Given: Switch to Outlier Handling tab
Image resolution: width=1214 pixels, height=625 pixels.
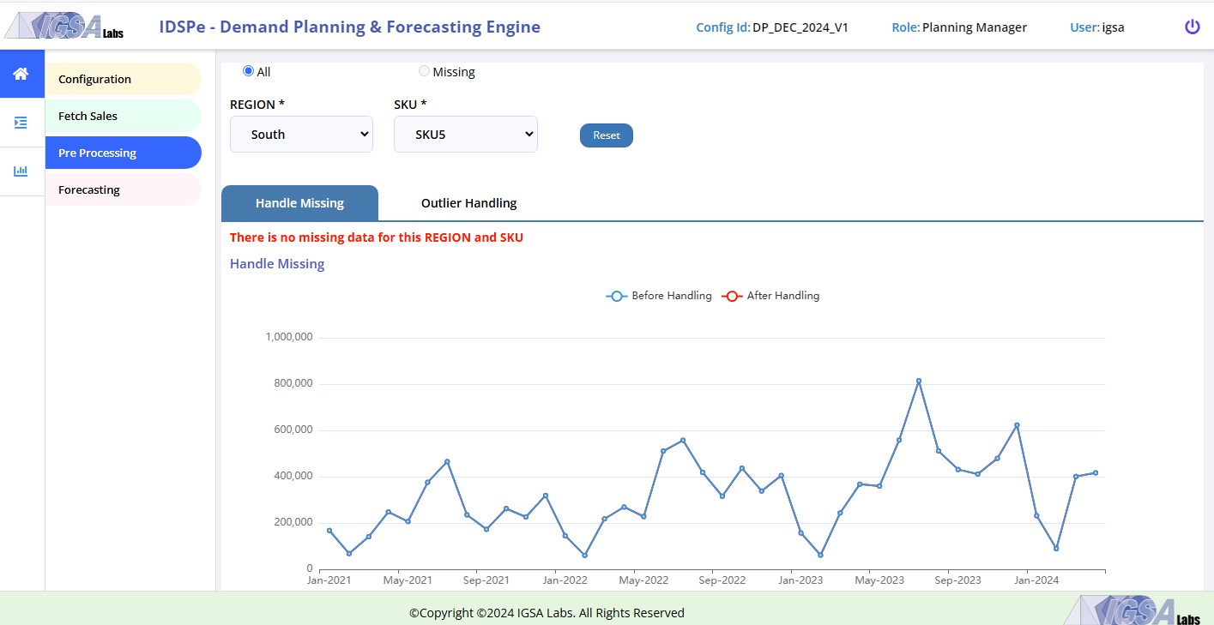Looking at the screenshot, I should [x=468, y=203].
